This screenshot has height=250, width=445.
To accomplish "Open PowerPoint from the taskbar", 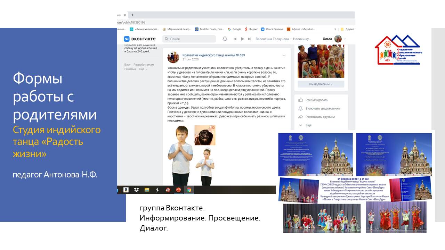I will tap(179, 190).
